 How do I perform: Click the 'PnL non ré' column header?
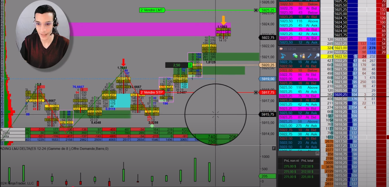click(291, 160)
